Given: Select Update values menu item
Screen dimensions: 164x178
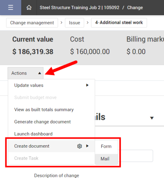Looking at the screenshot, I should pyautogui.click(x=51, y=85).
